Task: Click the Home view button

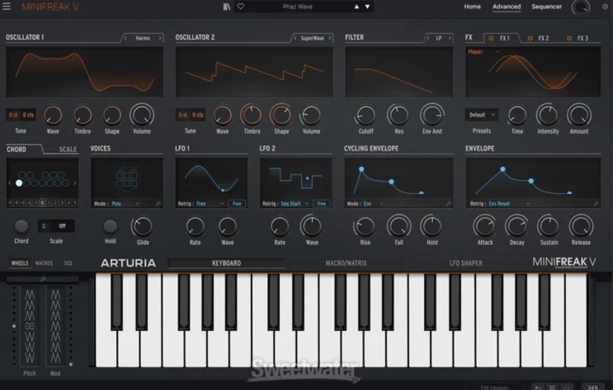Action: tap(472, 7)
